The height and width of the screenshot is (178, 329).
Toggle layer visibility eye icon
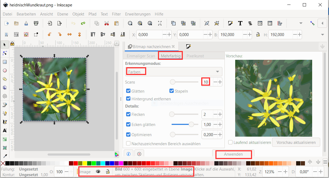[x=98, y=172]
